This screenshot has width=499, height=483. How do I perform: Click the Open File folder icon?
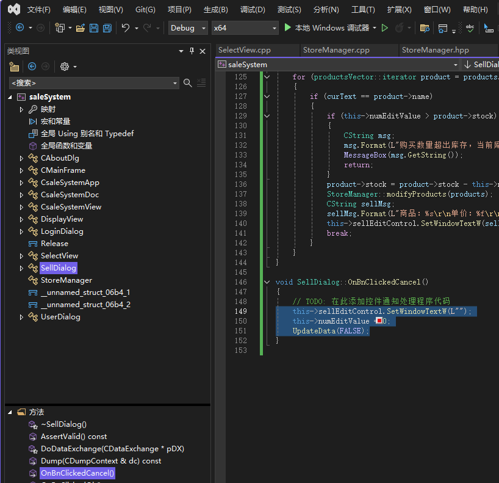click(x=80, y=28)
